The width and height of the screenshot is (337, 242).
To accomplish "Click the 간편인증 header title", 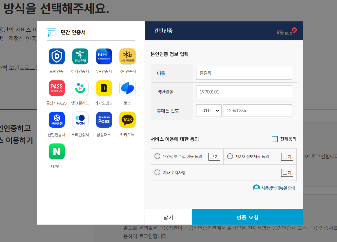I will coord(163,31).
